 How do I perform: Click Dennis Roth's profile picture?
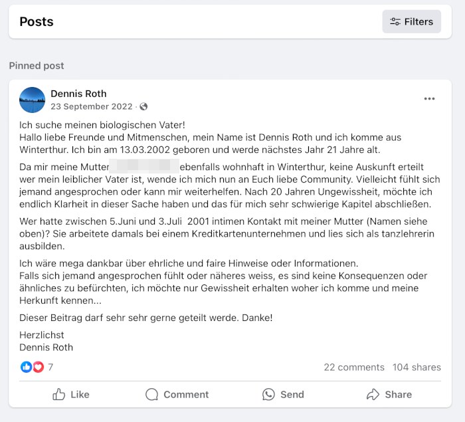click(x=33, y=100)
